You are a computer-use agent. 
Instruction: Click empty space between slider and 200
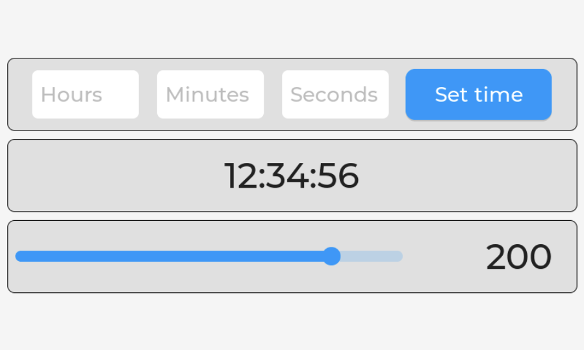pos(444,256)
